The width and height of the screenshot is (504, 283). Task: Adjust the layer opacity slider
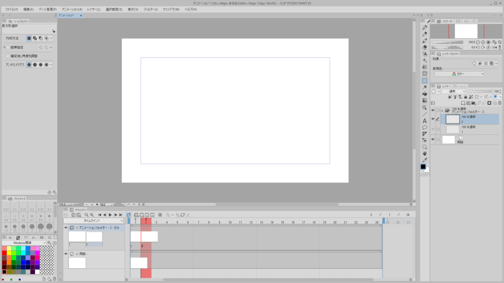click(479, 91)
